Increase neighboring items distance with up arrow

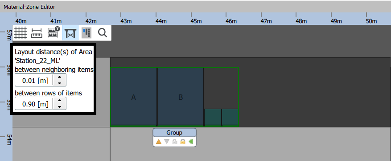60,77
